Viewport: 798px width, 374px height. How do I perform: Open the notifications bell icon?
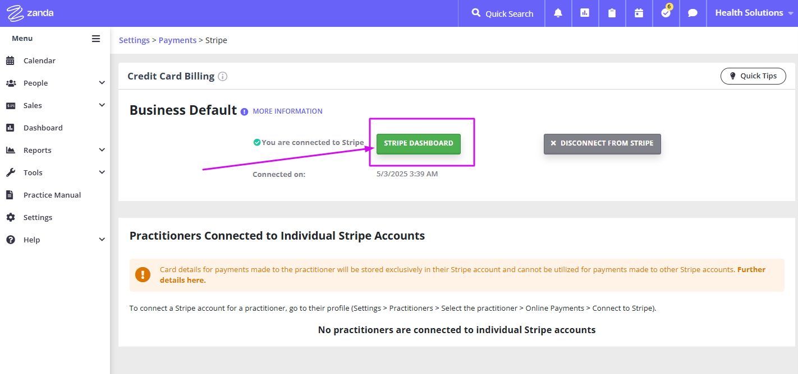tap(558, 13)
